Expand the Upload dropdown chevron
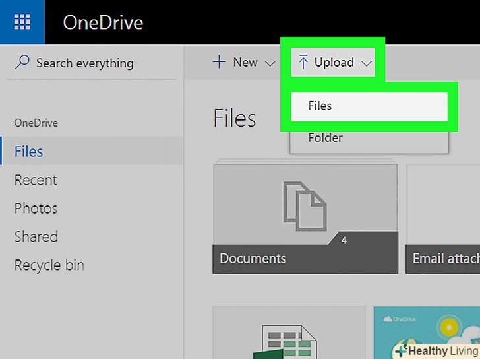 tap(367, 63)
